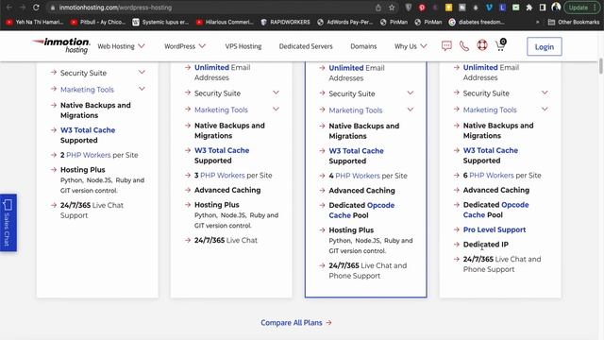Expand Security Suite in 2 PHP Workers plan
This screenshot has width=604, height=340.
(142, 72)
